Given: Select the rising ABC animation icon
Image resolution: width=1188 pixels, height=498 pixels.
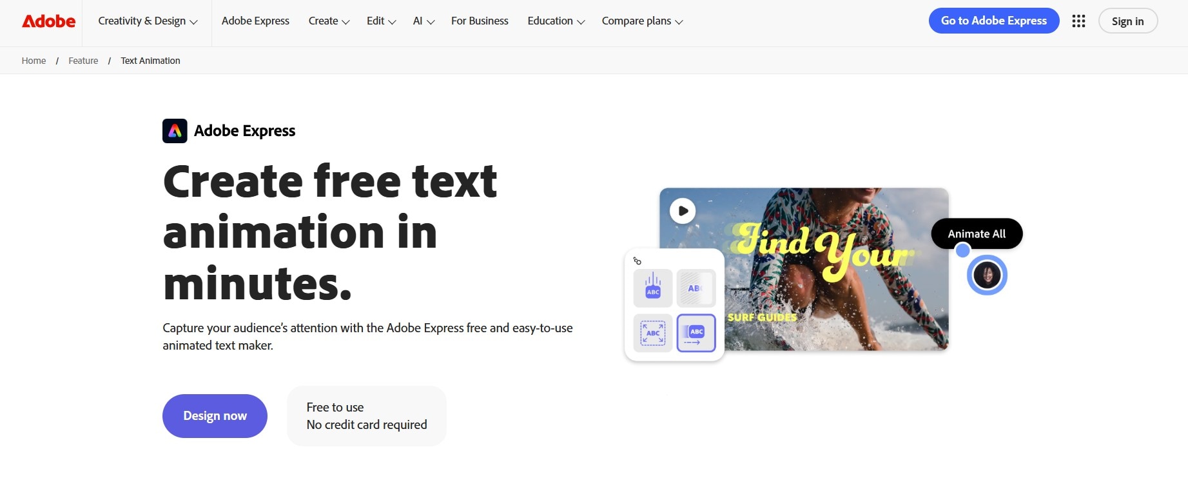Looking at the screenshot, I should (x=653, y=288).
